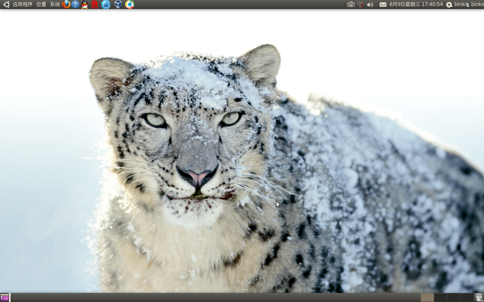
Task: Open the chat status bubble icon
Action: click(x=449, y=5)
